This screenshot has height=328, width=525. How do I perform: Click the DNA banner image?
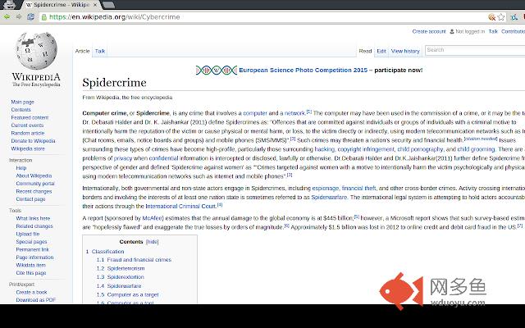[x=217, y=70]
